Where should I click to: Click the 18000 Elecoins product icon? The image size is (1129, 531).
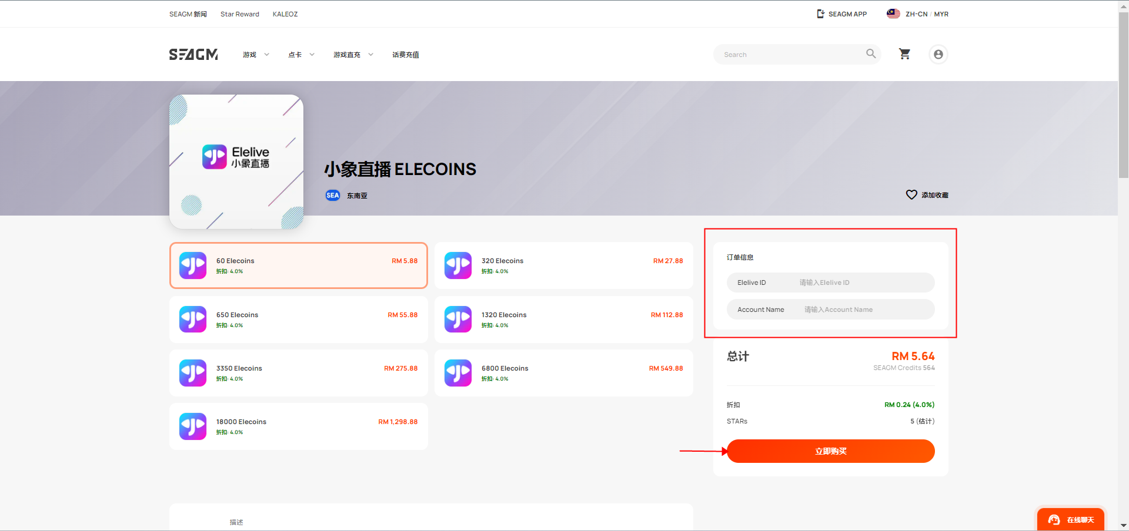(193, 426)
